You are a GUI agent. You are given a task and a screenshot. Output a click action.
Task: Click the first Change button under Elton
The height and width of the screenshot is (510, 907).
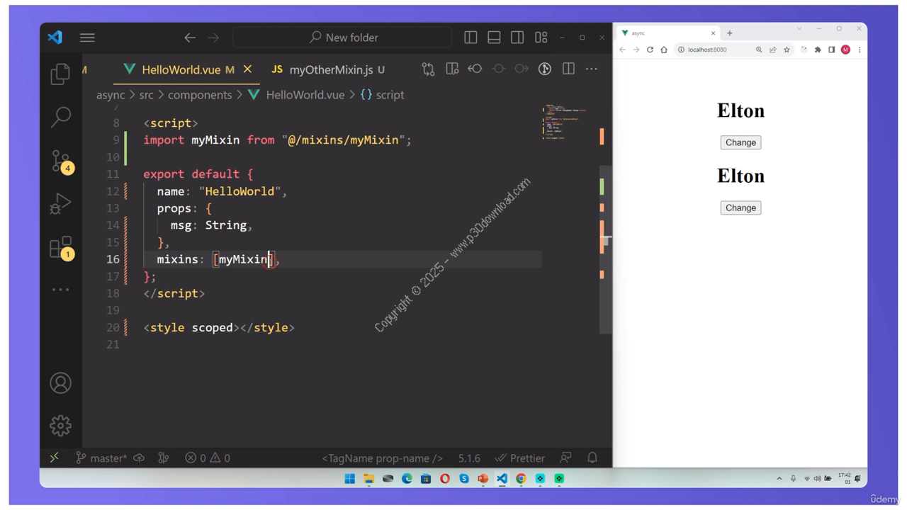coord(740,142)
